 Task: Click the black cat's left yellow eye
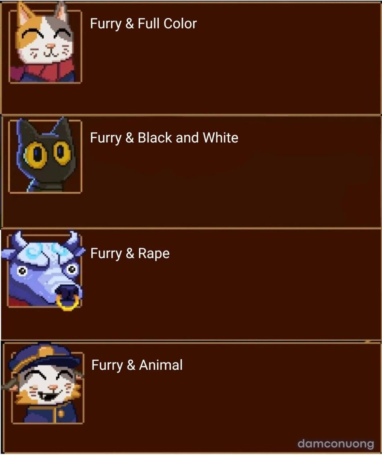36,155
